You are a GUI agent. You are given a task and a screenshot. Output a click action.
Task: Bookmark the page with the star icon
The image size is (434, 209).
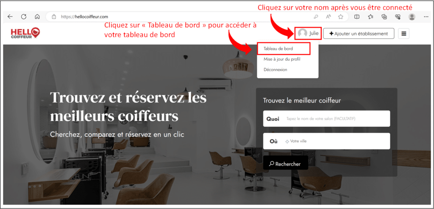click(x=341, y=17)
